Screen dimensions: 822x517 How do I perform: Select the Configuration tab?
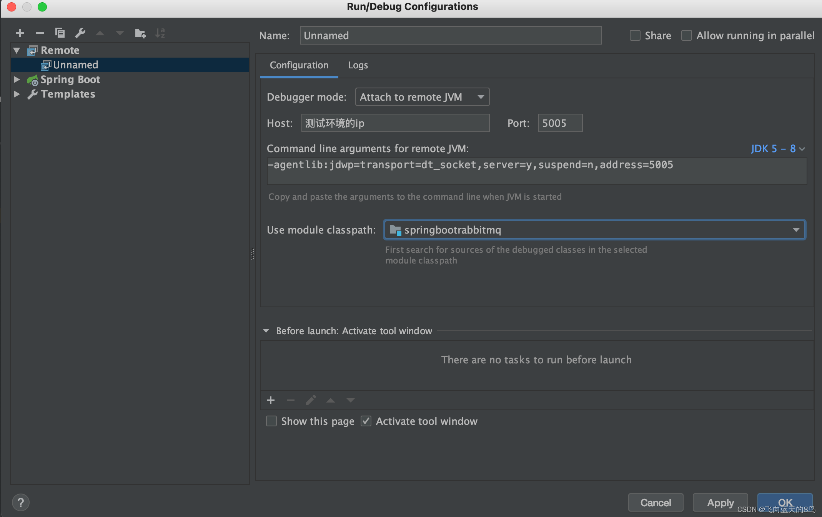point(299,65)
